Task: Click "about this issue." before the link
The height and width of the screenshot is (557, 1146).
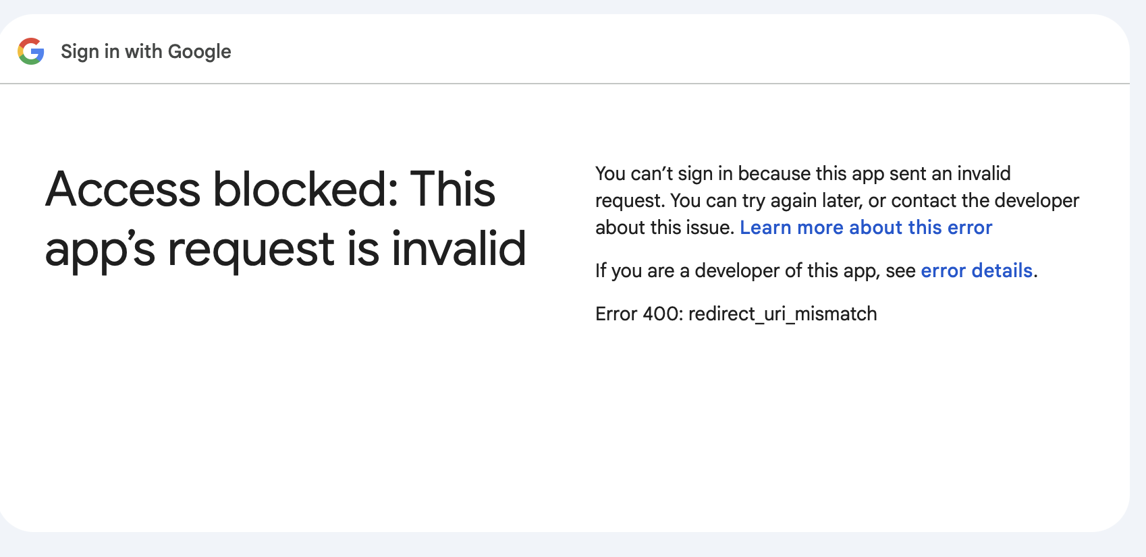Action: click(x=664, y=228)
